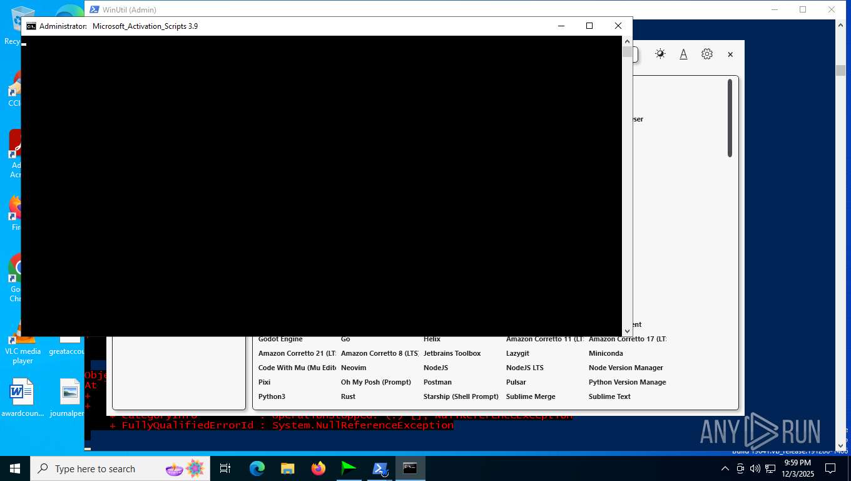This screenshot has height=481, width=851.
Task: Minimize the Microsoft_Activation_Scripts window
Action: pyautogui.click(x=561, y=26)
